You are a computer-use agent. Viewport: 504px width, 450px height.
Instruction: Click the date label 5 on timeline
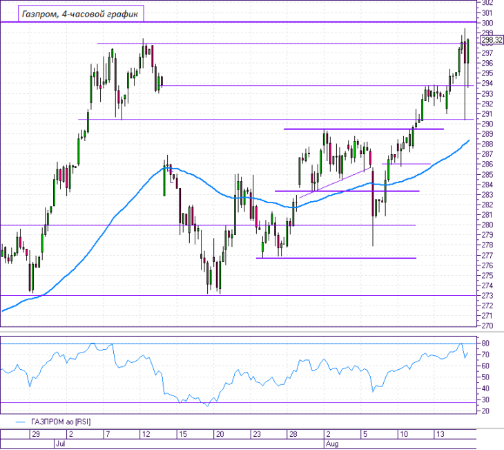point(365,434)
